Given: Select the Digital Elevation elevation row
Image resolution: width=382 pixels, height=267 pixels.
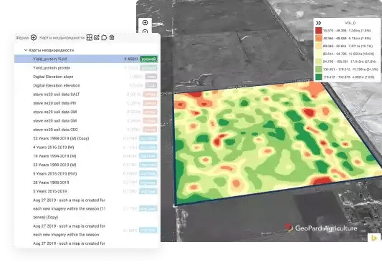Looking at the screenshot, I should pyautogui.click(x=86, y=85).
